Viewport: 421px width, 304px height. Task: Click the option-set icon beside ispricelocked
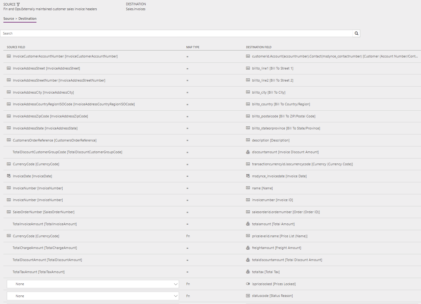248,284
